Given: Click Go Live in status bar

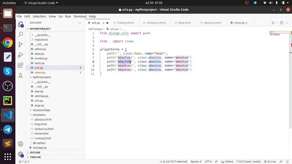Looking at the screenshot, I should 270,162.
